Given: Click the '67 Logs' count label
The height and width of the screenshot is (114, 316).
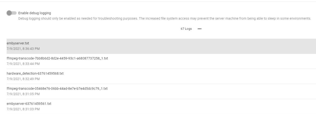Looking at the screenshot, I should tap(186, 29).
